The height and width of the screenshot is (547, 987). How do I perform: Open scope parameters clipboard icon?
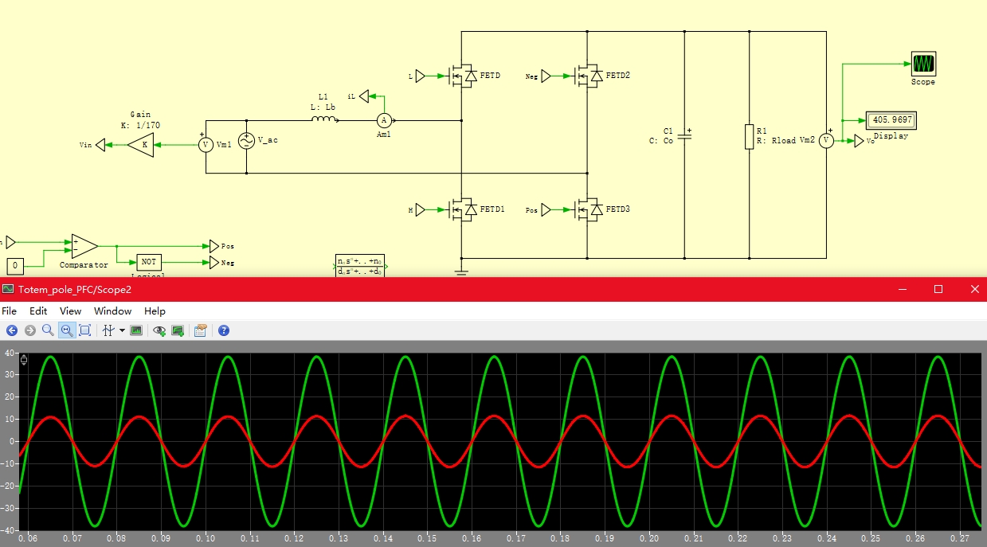(200, 330)
